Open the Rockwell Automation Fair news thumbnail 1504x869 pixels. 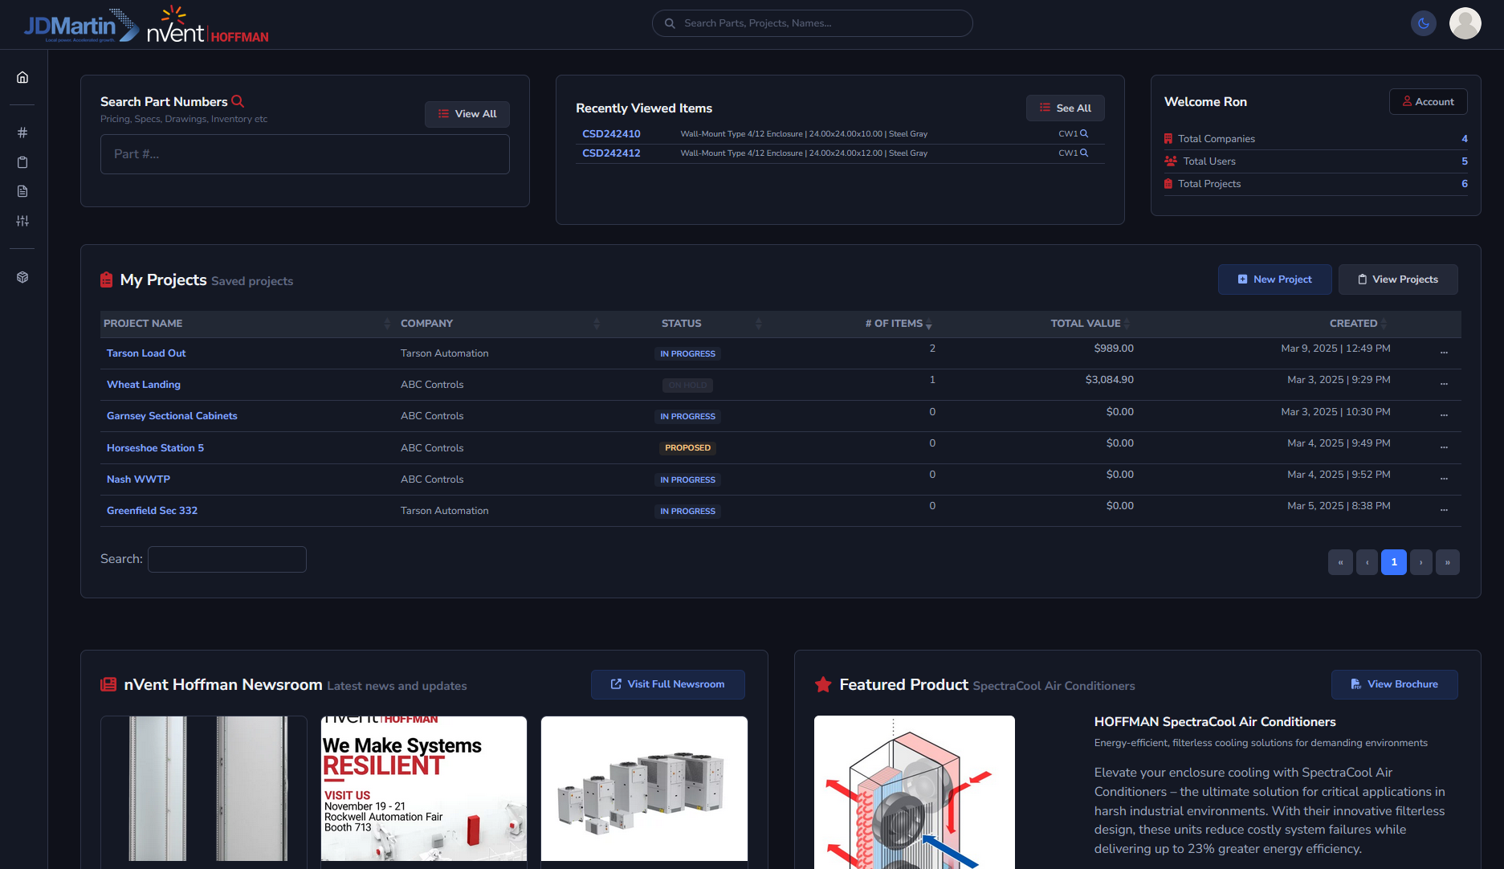(424, 789)
